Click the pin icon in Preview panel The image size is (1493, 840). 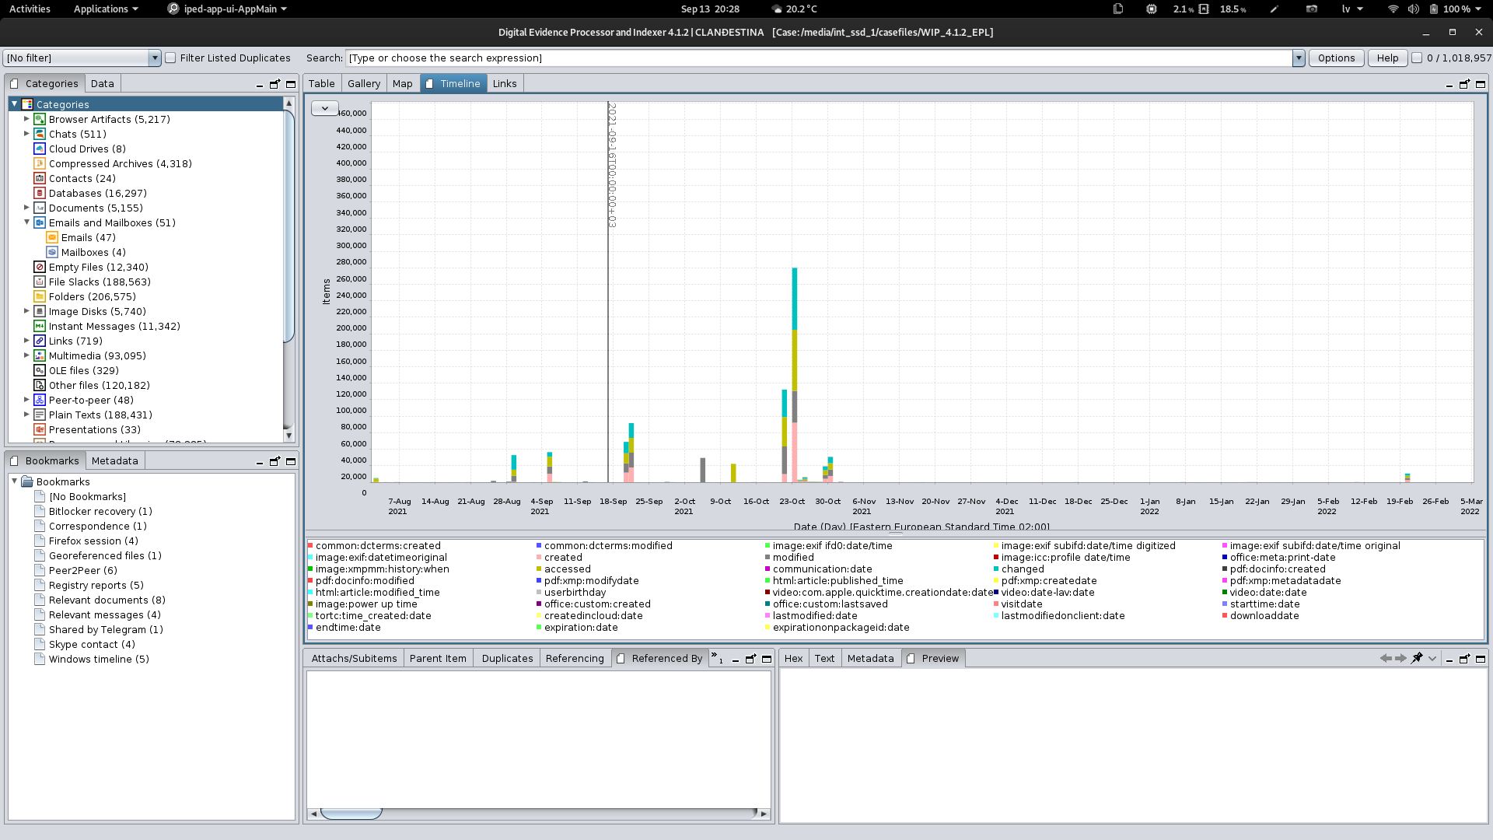coord(1417,658)
